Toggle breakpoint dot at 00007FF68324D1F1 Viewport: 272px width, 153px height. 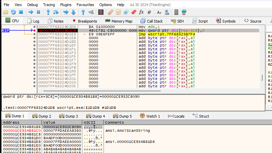[x=34, y=49]
